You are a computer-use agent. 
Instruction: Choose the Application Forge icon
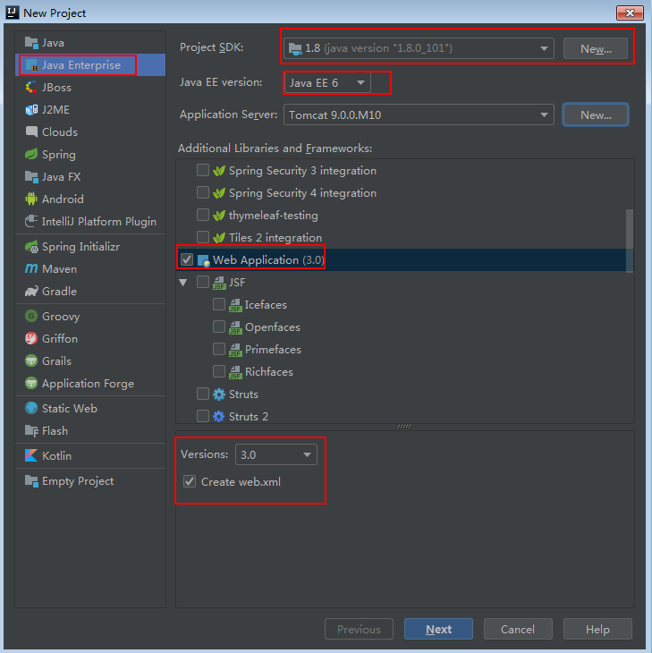[x=31, y=383]
